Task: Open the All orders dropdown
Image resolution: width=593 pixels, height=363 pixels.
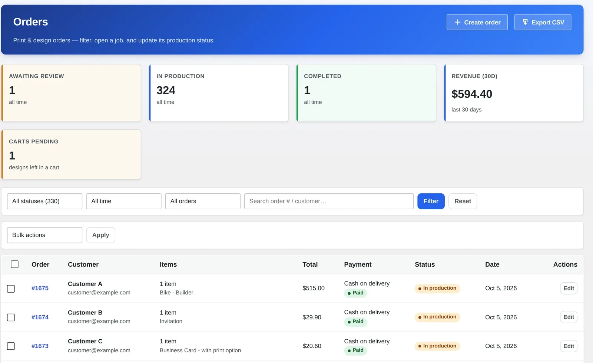Action: coord(203,201)
